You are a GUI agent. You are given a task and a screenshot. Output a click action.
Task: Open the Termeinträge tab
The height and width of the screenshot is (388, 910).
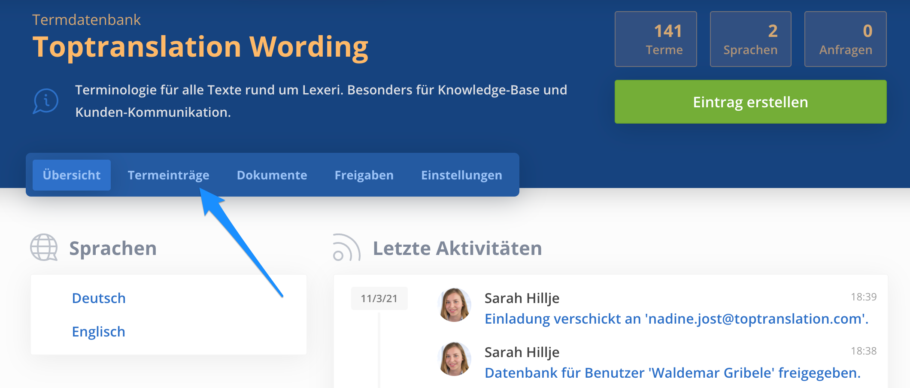(x=169, y=175)
